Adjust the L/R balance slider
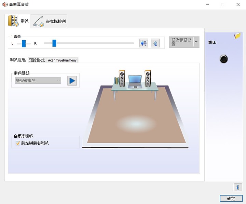This screenshot has height=204, width=246. coord(24,43)
